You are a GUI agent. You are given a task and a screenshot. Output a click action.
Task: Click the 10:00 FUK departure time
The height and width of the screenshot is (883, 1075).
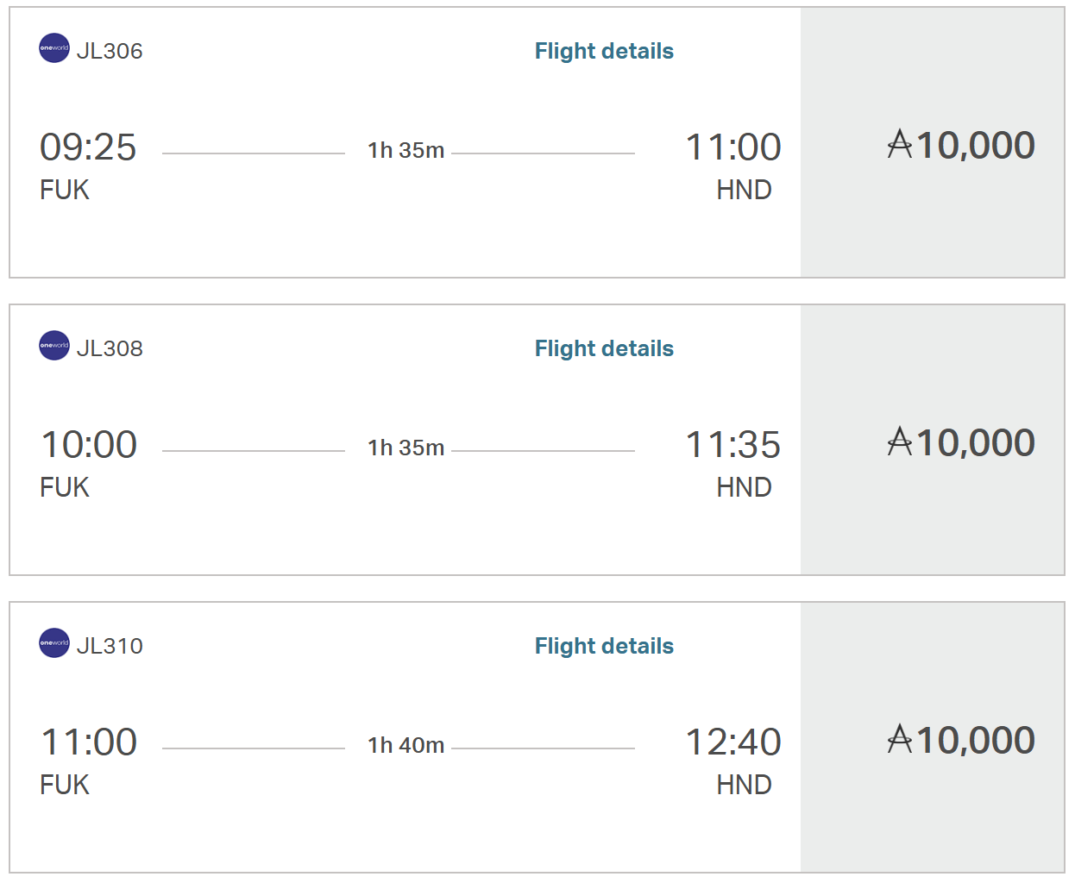tap(89, 445)
